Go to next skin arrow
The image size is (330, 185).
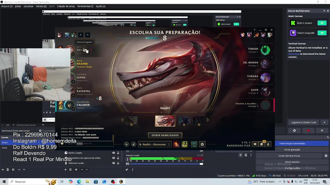click(x=208, y=120)
